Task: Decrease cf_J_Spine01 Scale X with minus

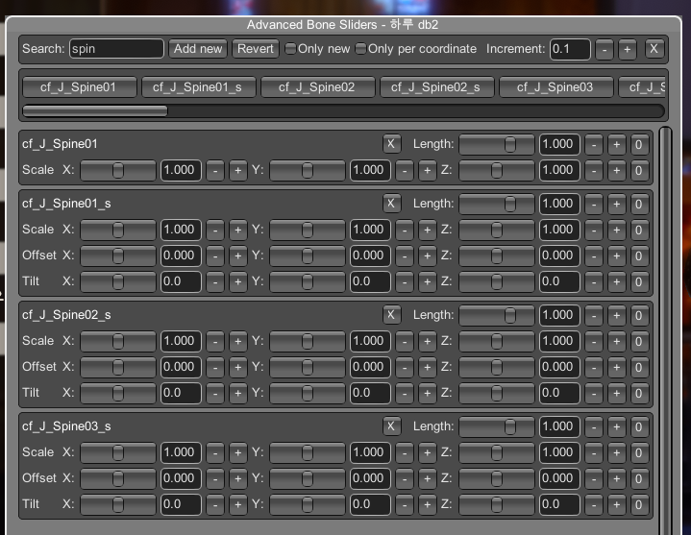Action: 215,170
